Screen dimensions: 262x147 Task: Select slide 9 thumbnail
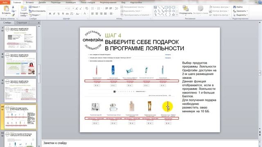[x=20, y=91]
